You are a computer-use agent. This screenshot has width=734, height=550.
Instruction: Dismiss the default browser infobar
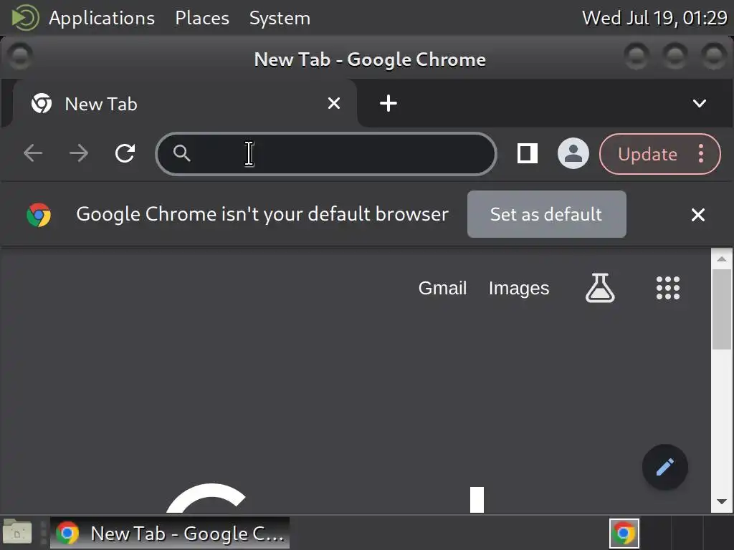click(698, 215)
